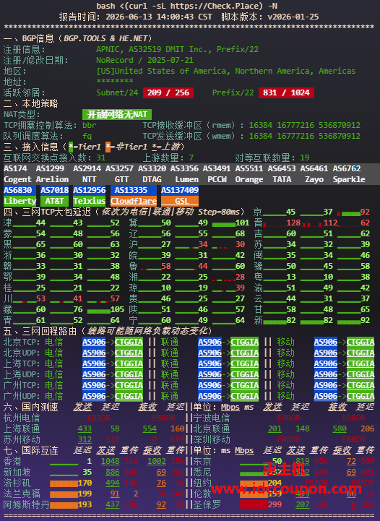
Task: Click the 藏 row latency value 76
Action: (78, 310)
